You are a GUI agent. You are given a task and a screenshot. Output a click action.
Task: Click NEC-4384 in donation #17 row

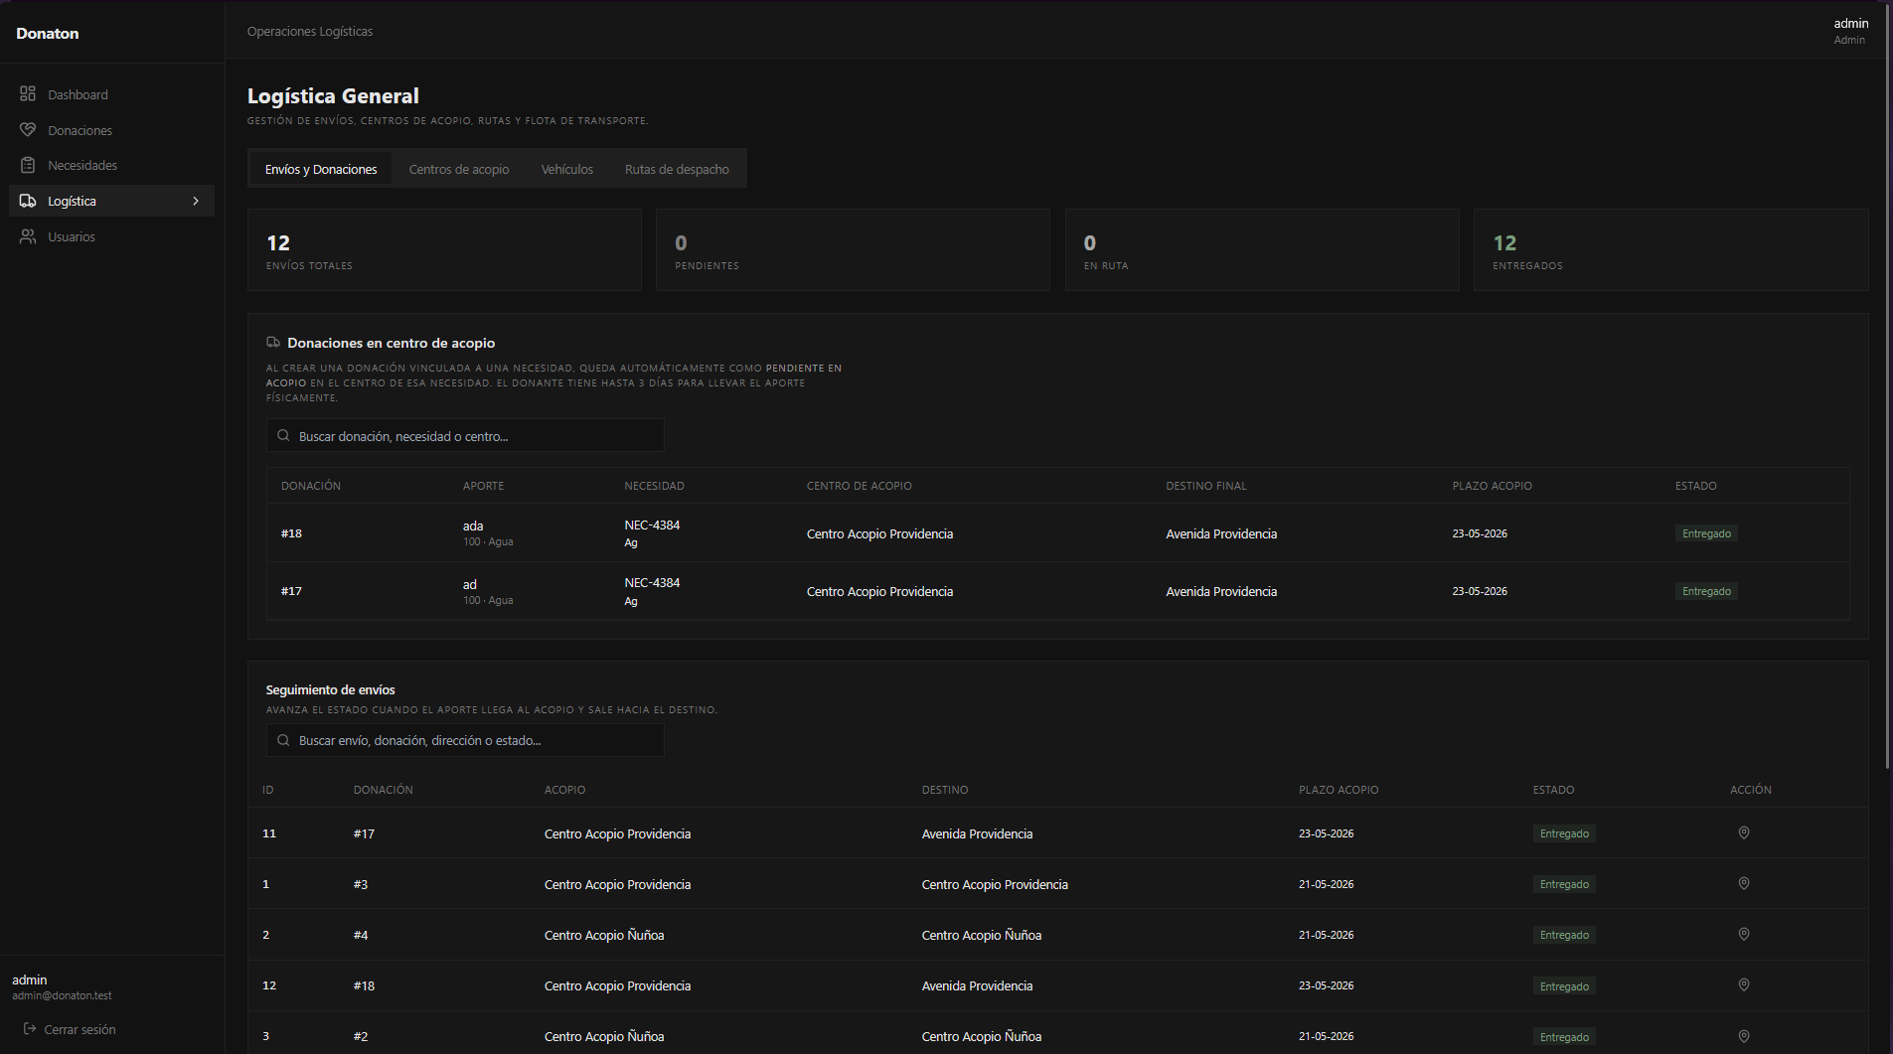pos(652,582)
